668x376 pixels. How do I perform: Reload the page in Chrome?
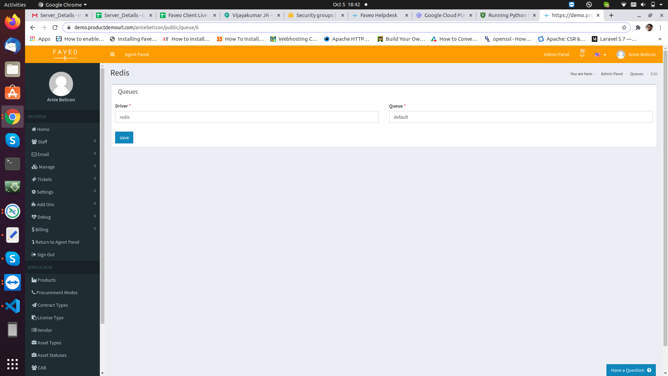[x=55, y=28]
